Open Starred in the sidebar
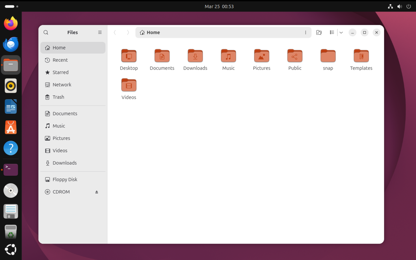This screenshot has height=260, width=416. pyautogui.click(x=60, y=72)
